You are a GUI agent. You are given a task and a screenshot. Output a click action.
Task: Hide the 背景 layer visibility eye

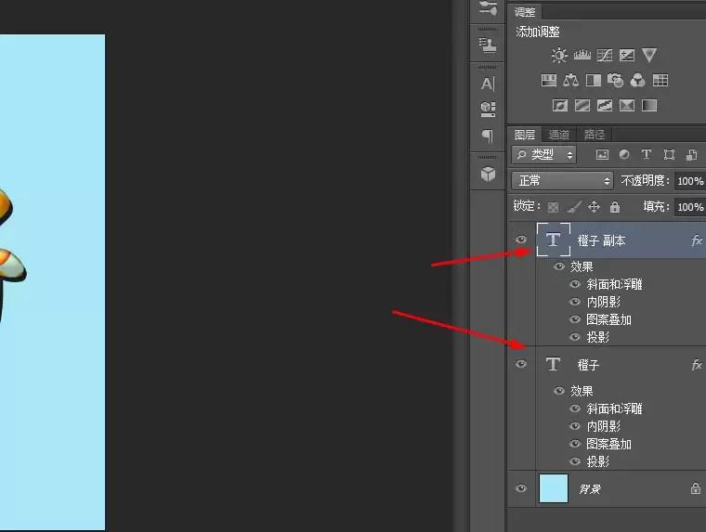click(521, 488)
